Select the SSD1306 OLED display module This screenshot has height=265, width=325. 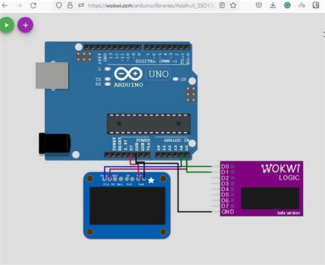point(127,205)
